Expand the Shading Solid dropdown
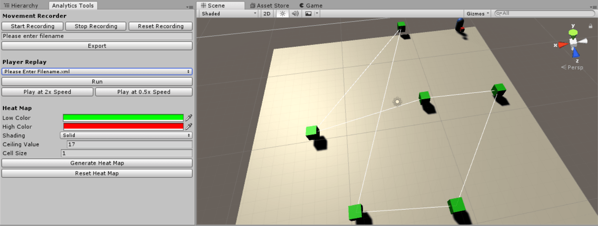 126,135
